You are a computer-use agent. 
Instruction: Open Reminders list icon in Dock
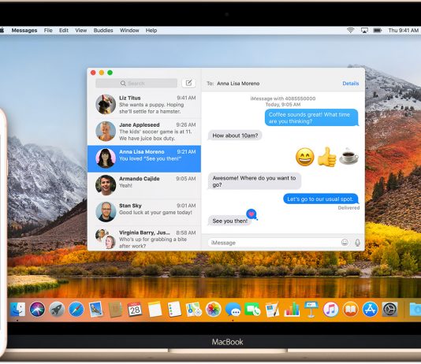[x=174, y=310]
